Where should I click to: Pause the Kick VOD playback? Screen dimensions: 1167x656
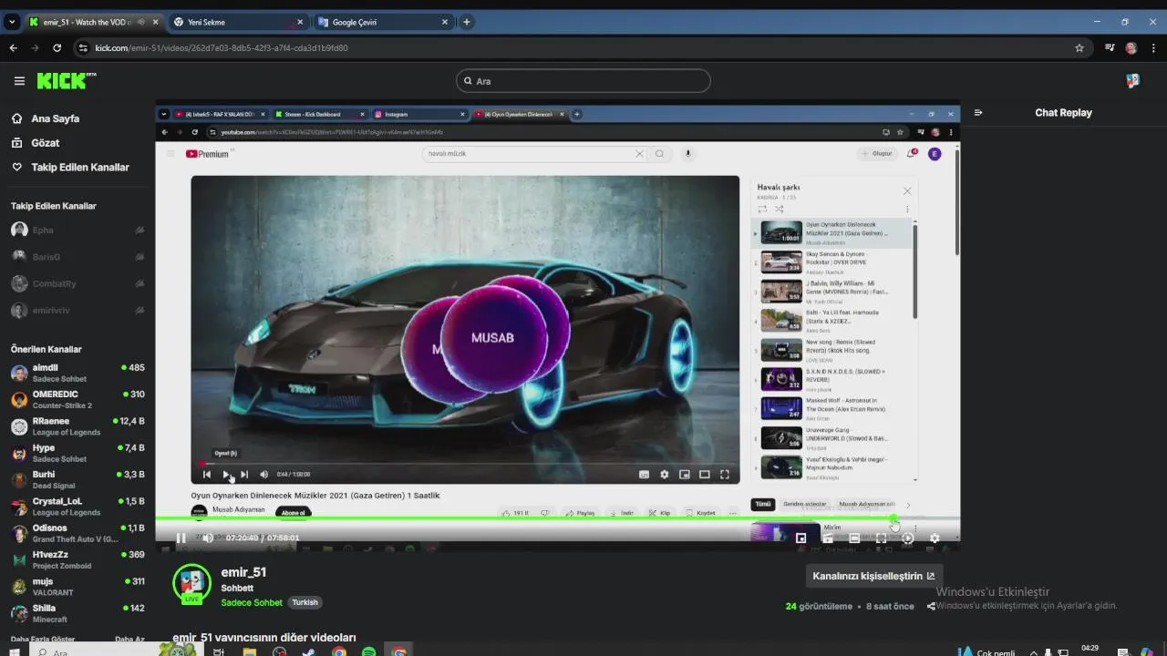point(181,538)
